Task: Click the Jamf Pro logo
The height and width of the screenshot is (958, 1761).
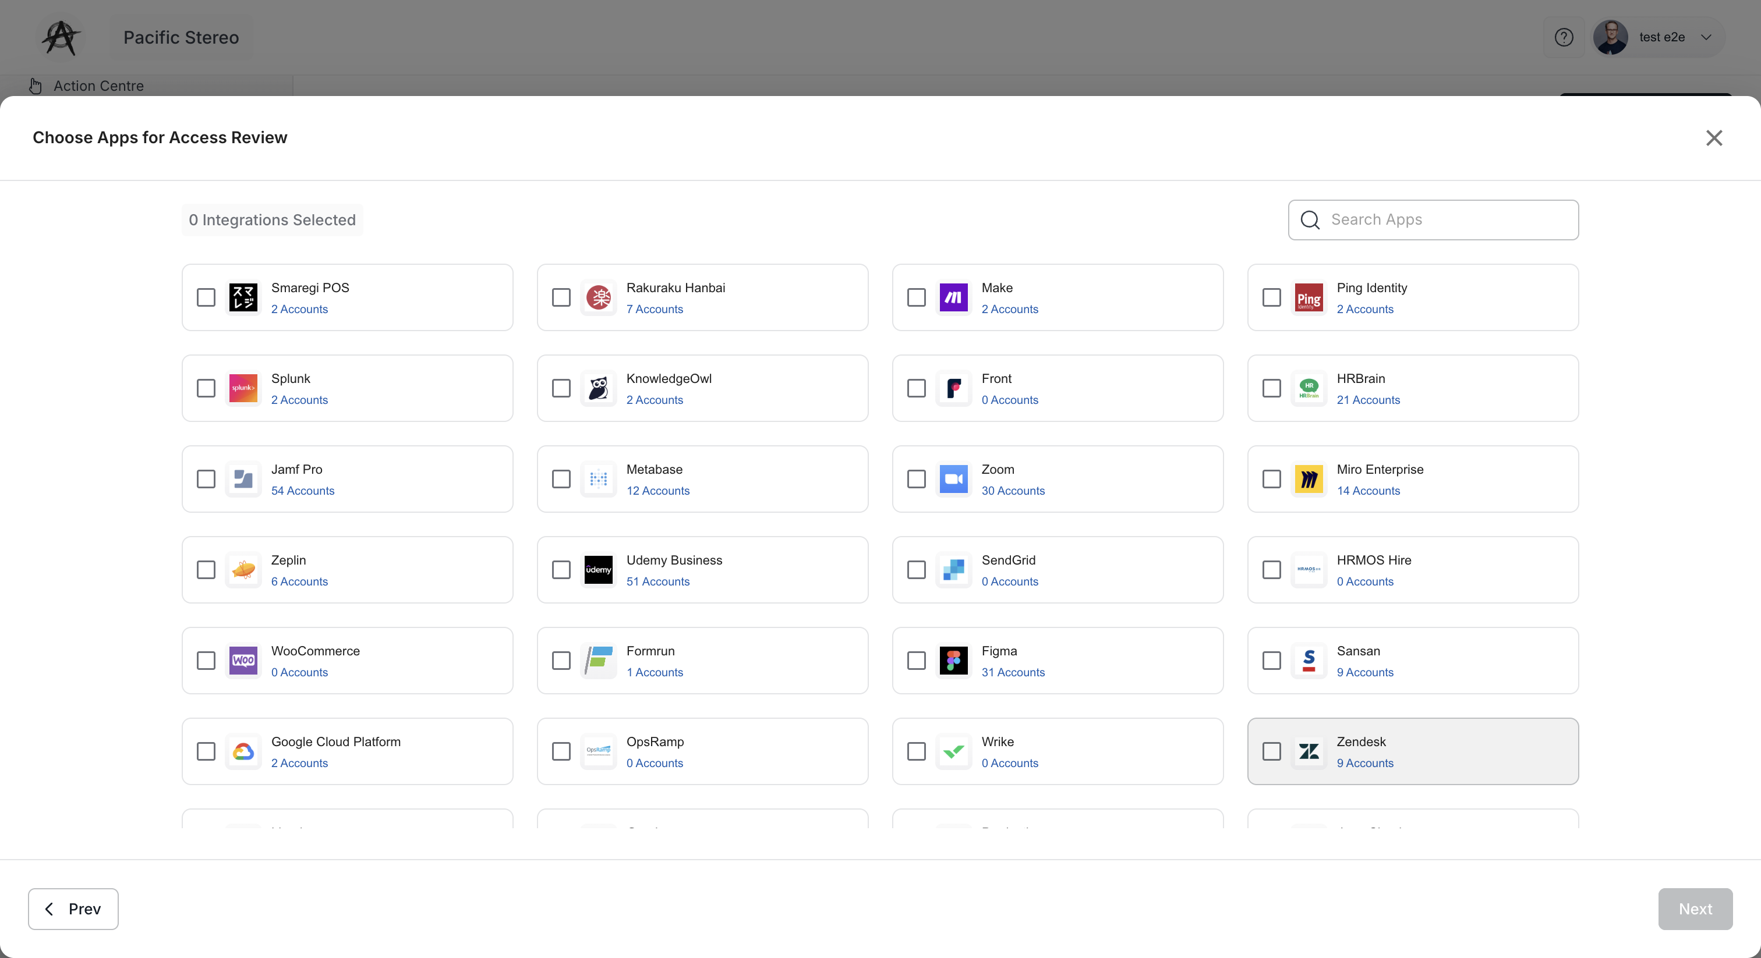Action: click(x=243, y=479)
